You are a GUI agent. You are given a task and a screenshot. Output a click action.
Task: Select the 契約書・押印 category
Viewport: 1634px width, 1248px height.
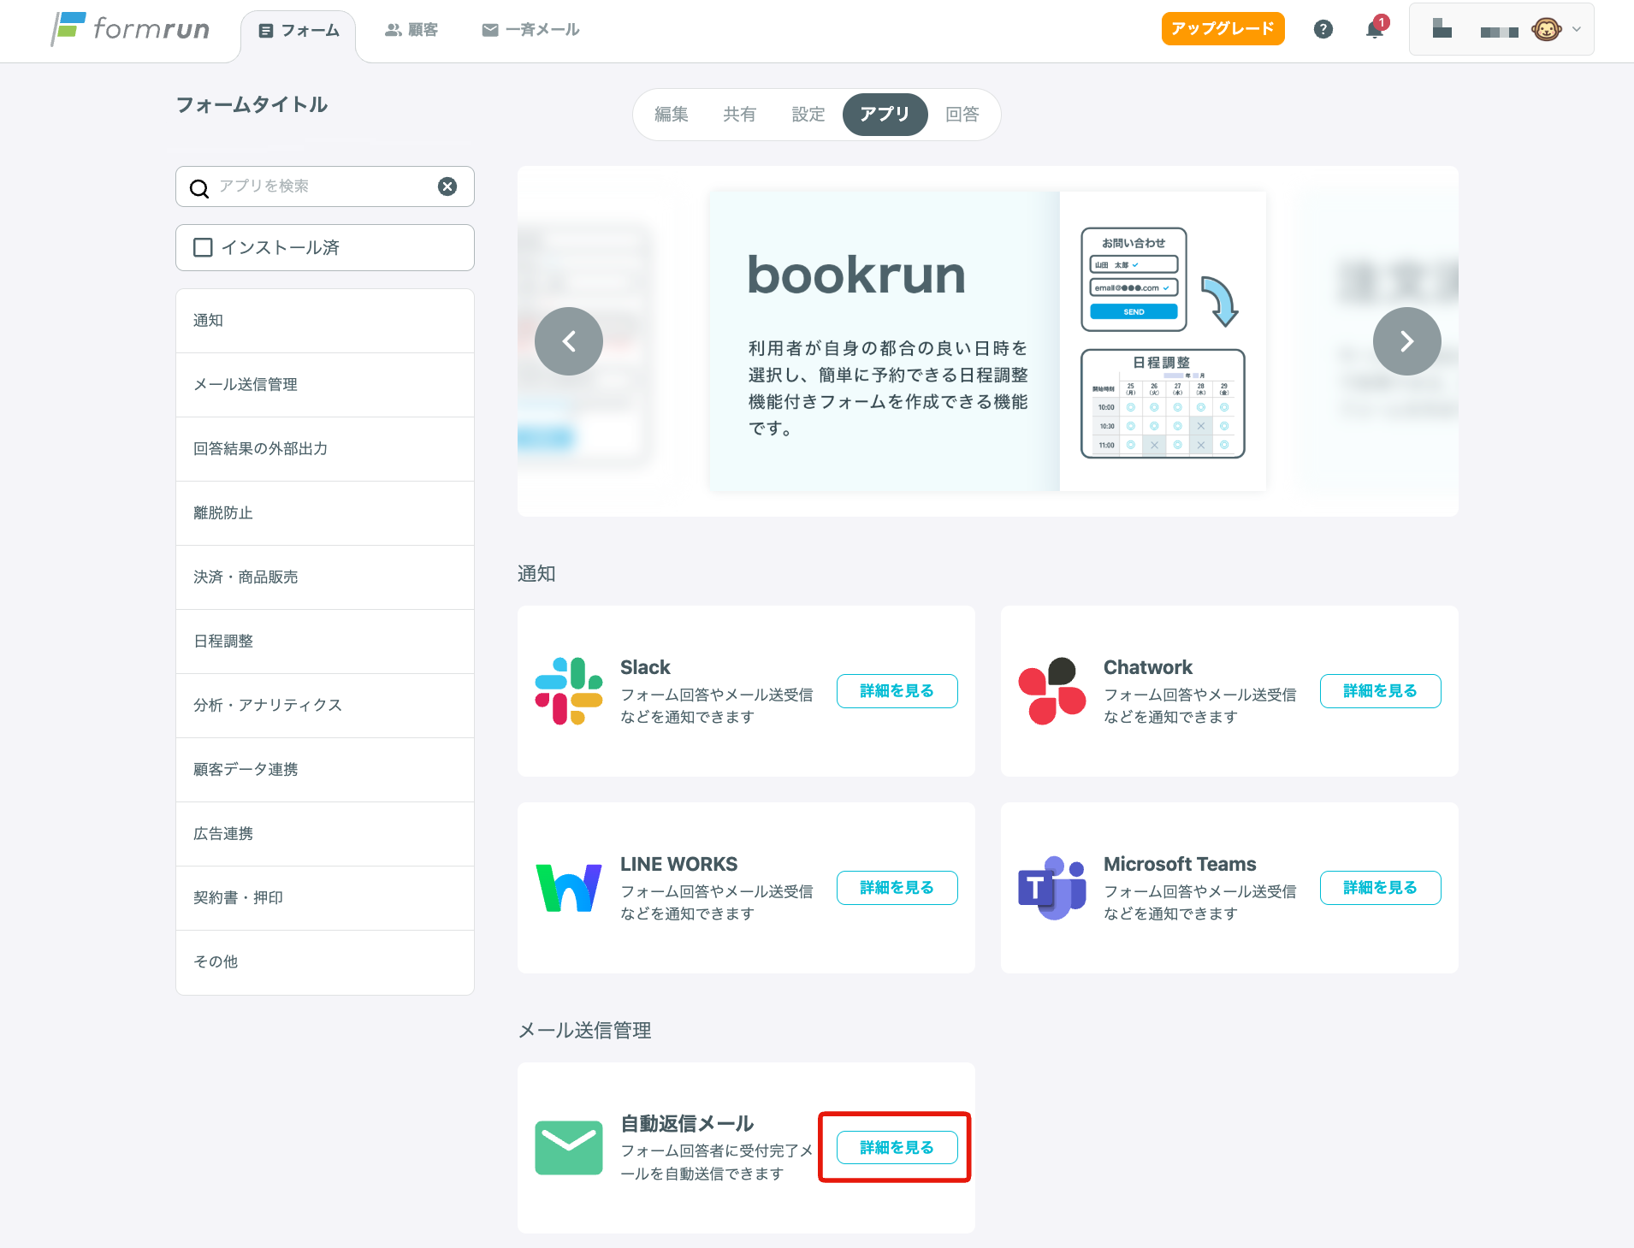[325, 898]
